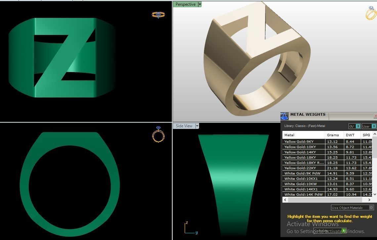Click the METAL WEIGHTS panel title
The image size is (377, 240).
click(308, 114)
